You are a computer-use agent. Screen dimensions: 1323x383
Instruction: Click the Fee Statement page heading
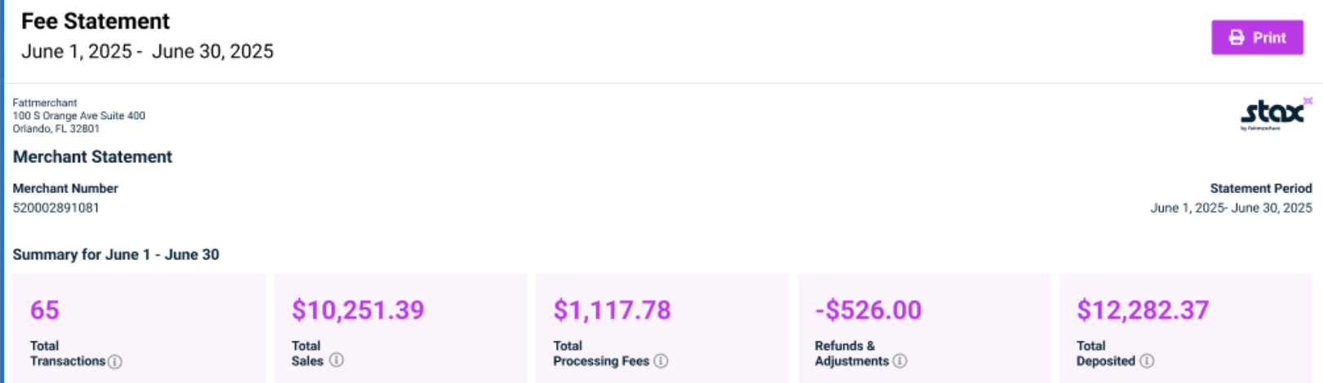pos(96,21)
